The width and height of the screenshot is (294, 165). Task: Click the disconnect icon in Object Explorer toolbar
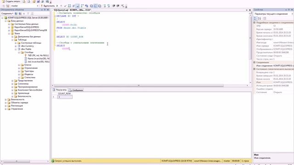[x=20, y=13]
